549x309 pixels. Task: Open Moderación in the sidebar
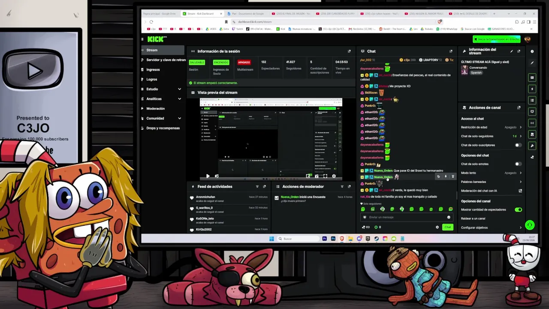point(156,109)
